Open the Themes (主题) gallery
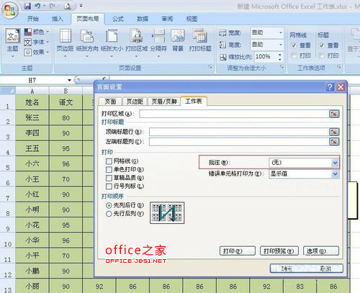This screenshot has height=293, width=360. pyautogui.click(x=12, y=43)
